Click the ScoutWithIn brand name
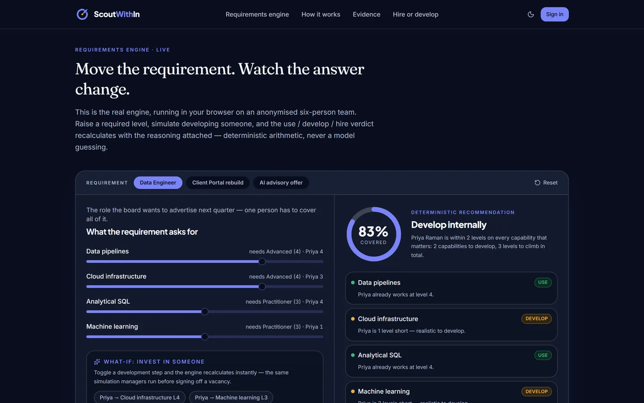This screenshot has height=403, width=644. tap(117, 14)
